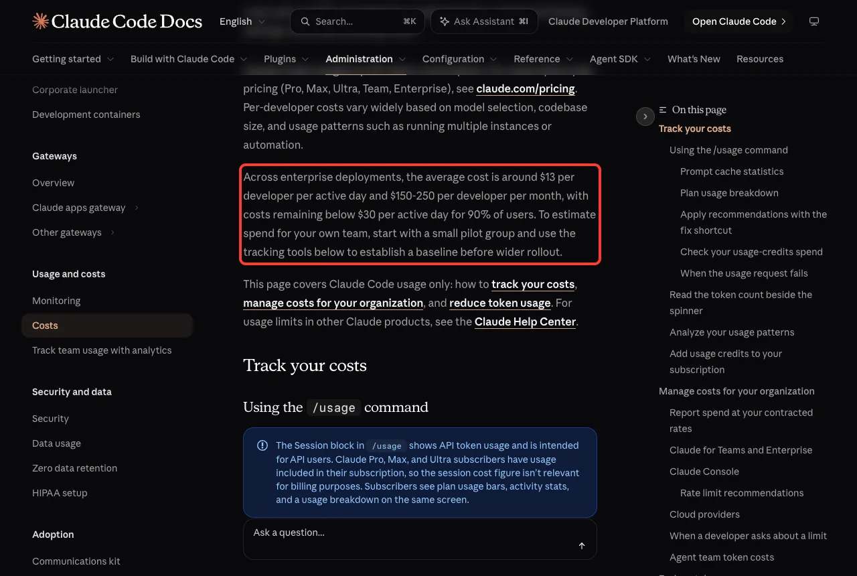Open the Plugins dropdown menu
Screen dimensions: 857x576
point(287,59)
